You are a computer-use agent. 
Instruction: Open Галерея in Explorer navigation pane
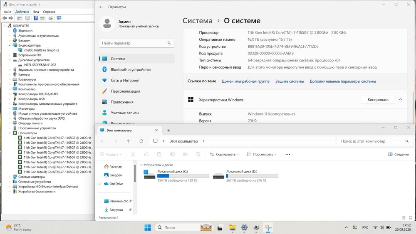tap(115, 175)
